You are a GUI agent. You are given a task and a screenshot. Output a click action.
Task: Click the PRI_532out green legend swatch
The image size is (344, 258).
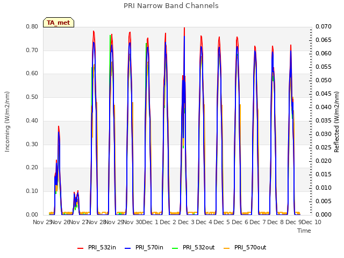[x=175, y=248]
